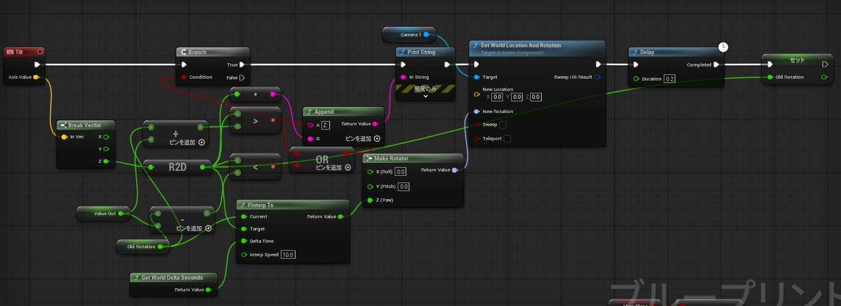Select the Camera 1 variable node

[408, 34]
